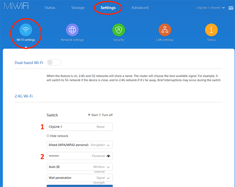Check the Hide network checkbox

[x=48, y=136]
